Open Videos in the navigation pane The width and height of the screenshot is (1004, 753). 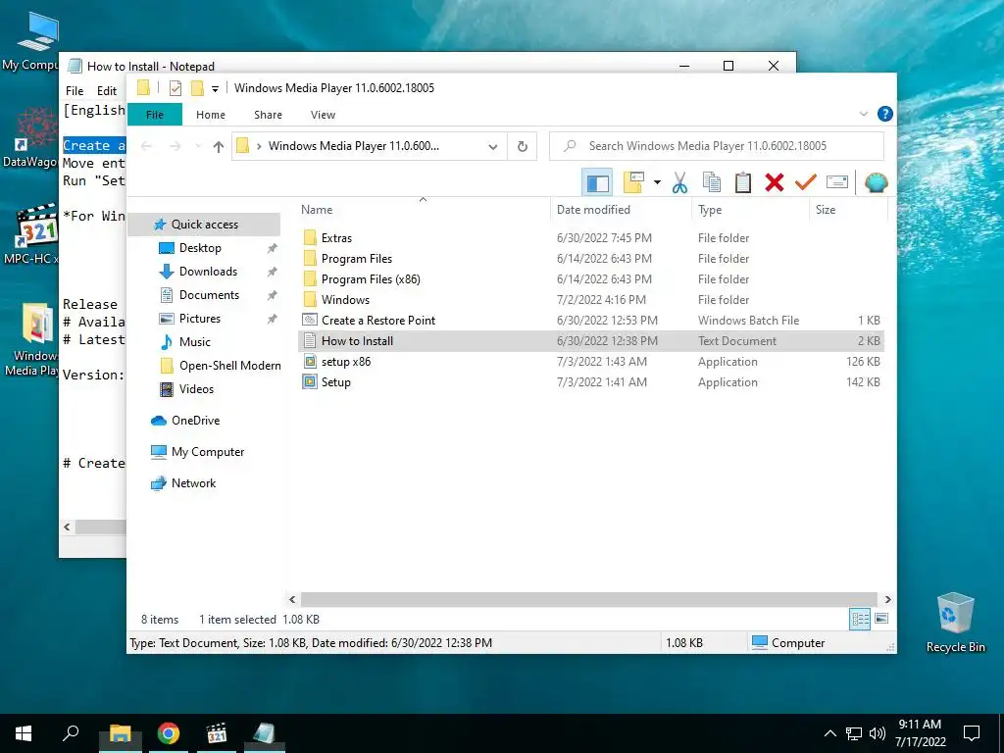pos(196,389)
